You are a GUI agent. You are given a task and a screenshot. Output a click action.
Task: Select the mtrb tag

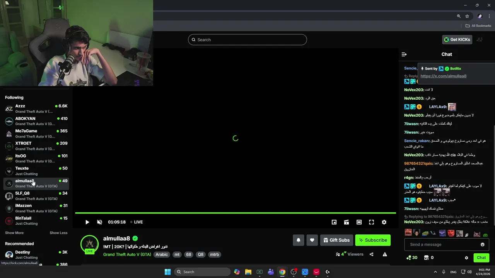click(214, 254)
